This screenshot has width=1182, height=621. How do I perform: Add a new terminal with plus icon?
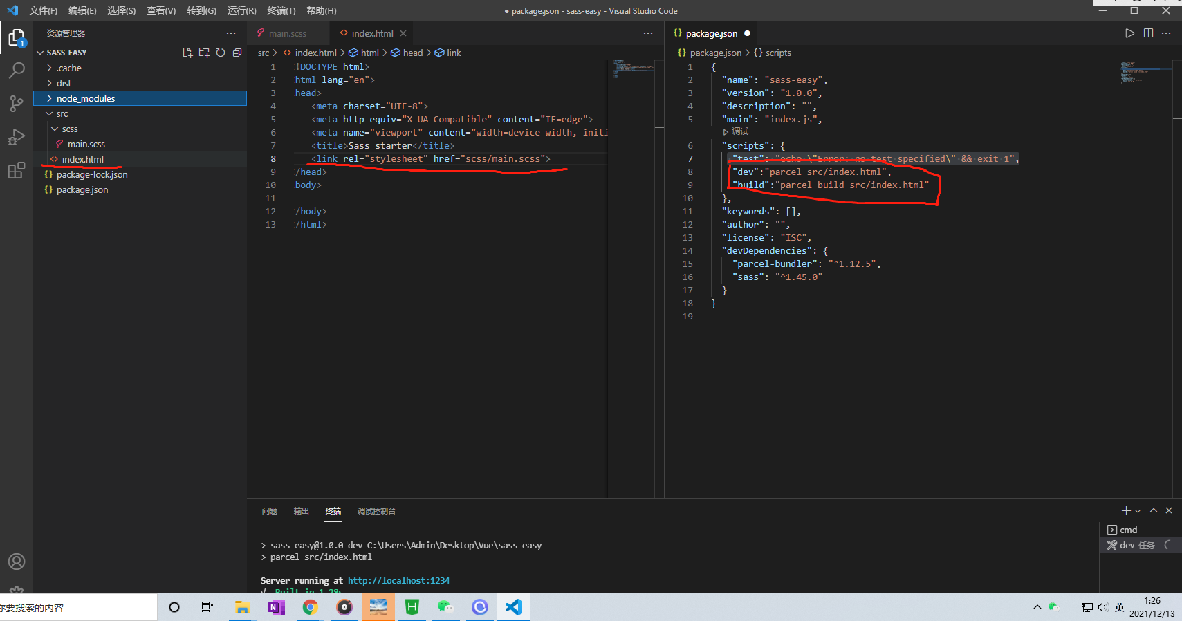click(1126, 511)
